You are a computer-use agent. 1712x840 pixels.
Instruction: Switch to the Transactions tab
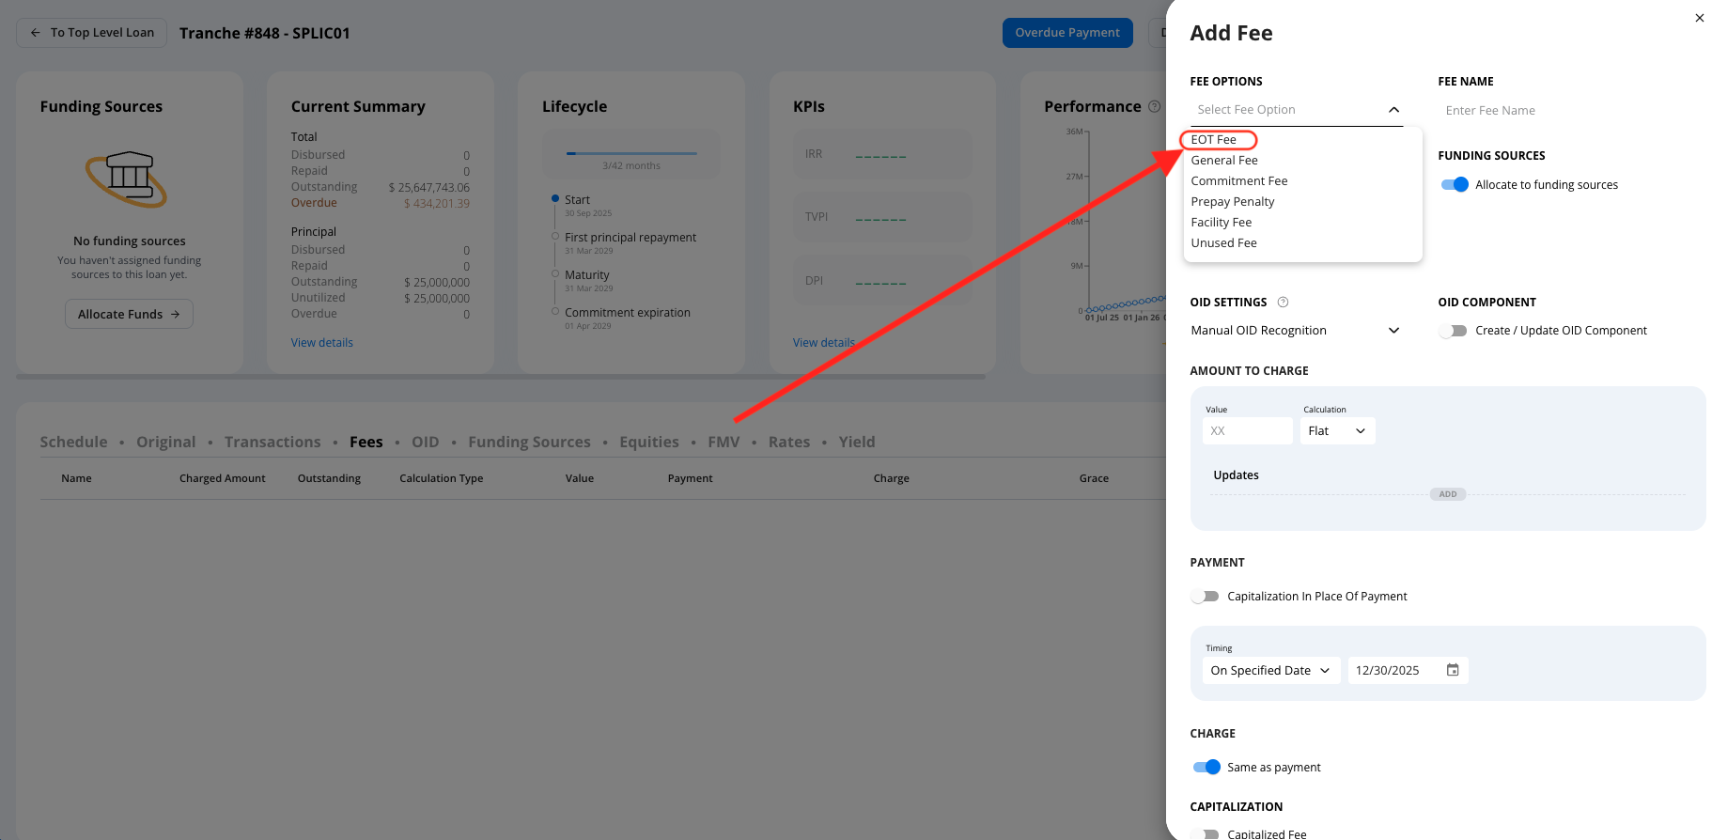(x=272, y=442)
